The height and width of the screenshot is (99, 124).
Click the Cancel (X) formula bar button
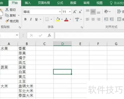click(31, 35)
